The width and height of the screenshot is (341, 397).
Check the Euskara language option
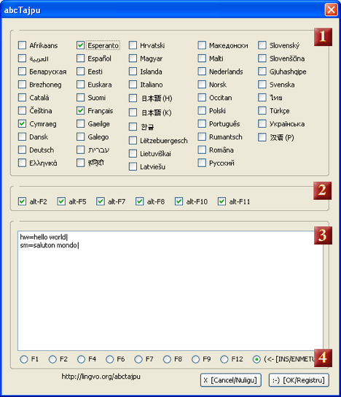pyautogui.click(x=80, y=85)
